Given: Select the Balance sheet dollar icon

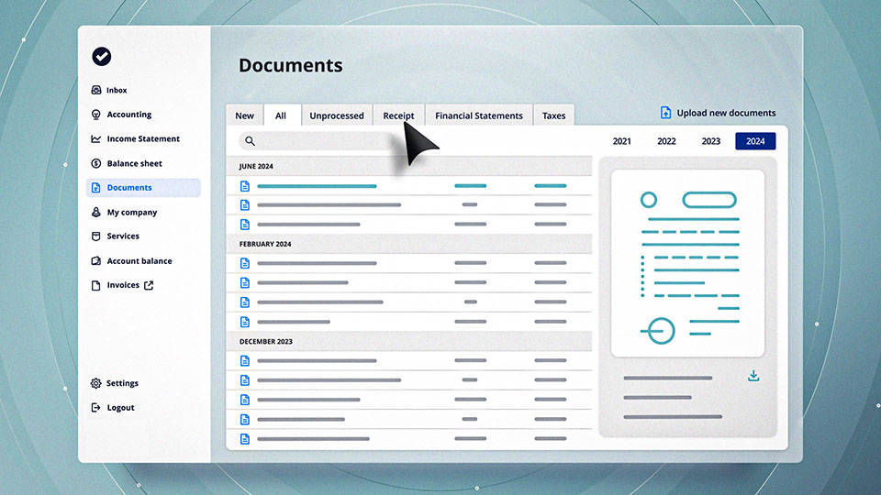Looking at the screenshot, I should pos(96,163).
